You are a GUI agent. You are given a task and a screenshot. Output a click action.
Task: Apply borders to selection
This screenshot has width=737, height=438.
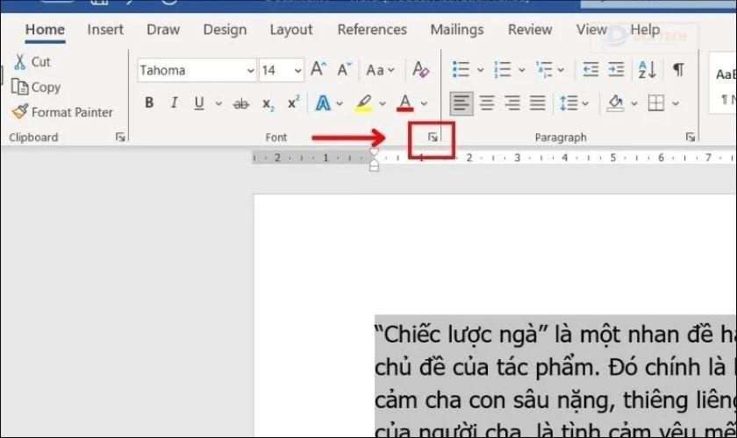655,102
